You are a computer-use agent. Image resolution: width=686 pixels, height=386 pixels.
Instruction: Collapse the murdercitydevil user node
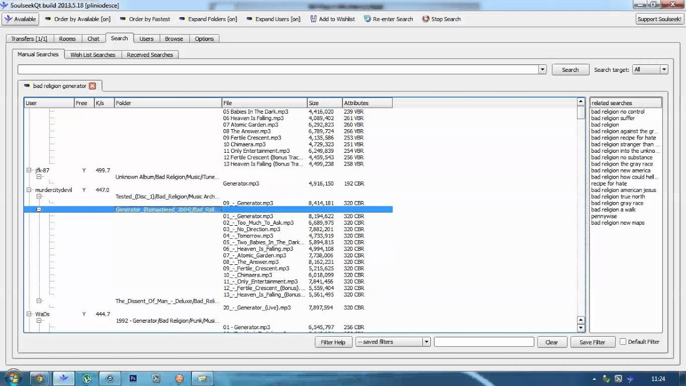(29, 190)
